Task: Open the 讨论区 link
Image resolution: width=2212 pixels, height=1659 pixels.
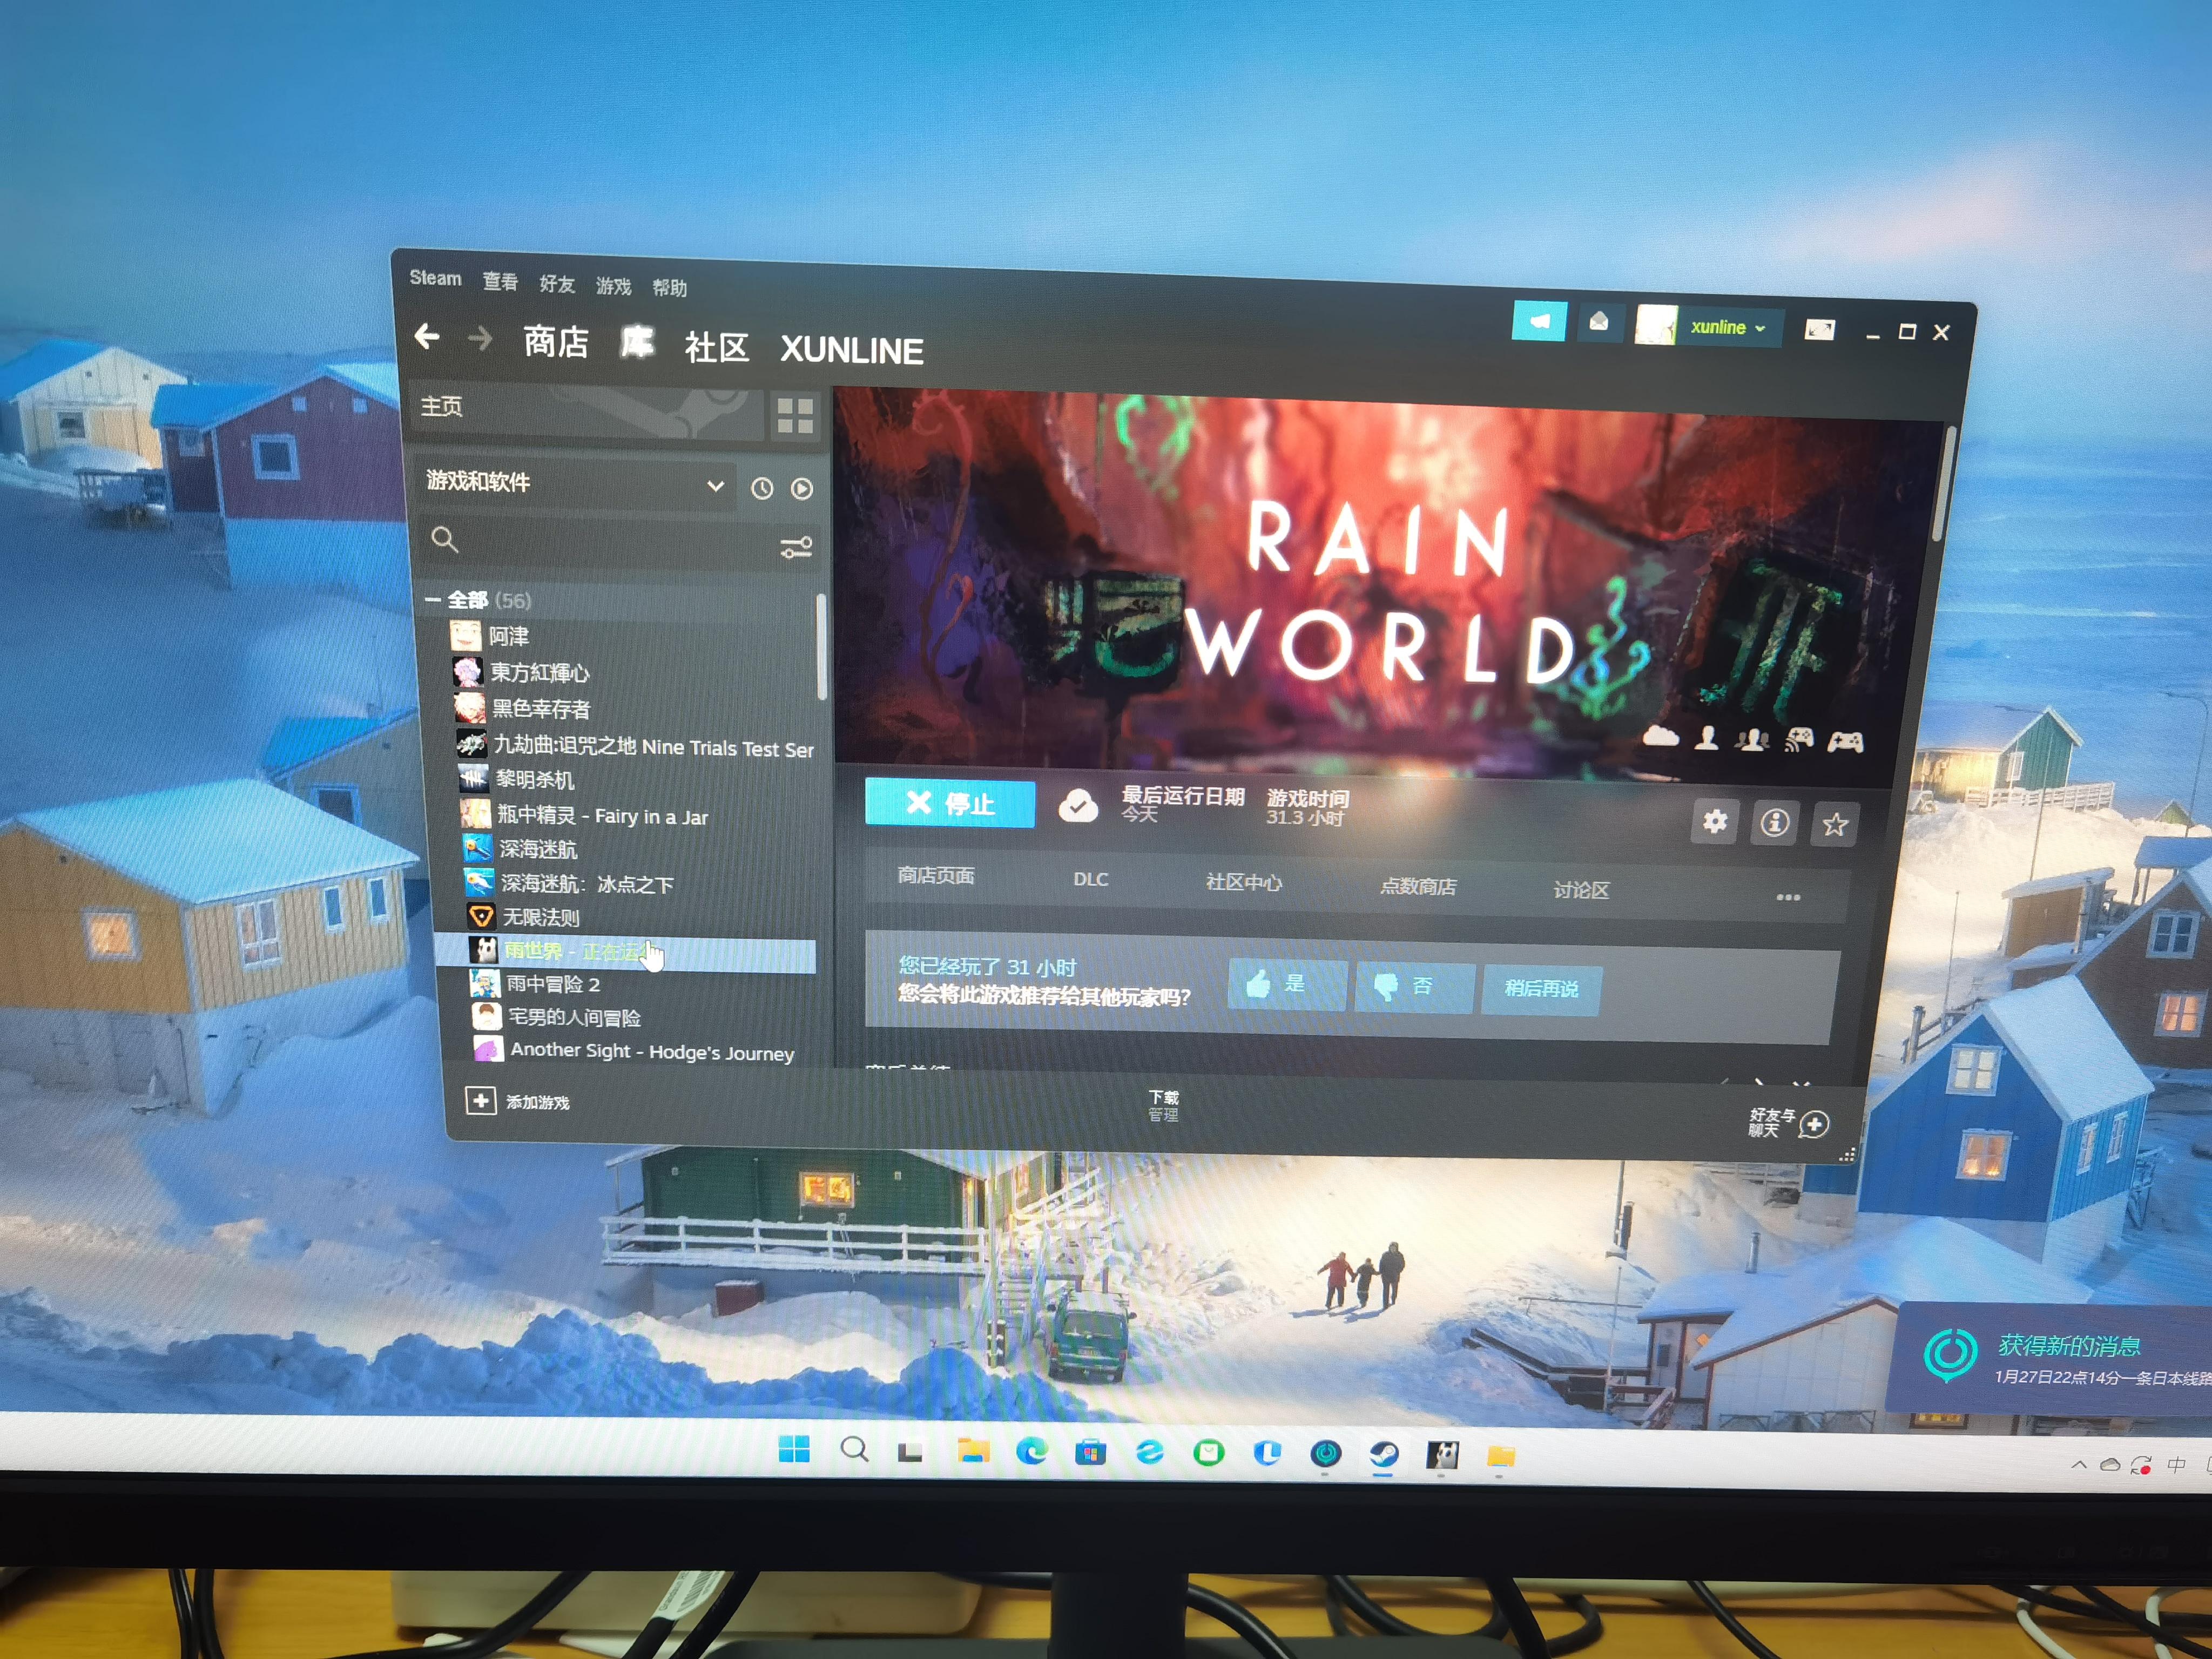Action: click(x=1581, y=890)
